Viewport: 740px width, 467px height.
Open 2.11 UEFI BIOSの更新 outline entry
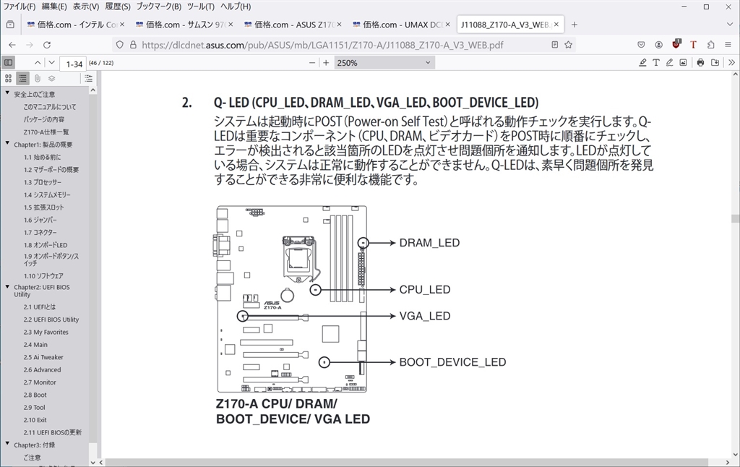[53, 432]
